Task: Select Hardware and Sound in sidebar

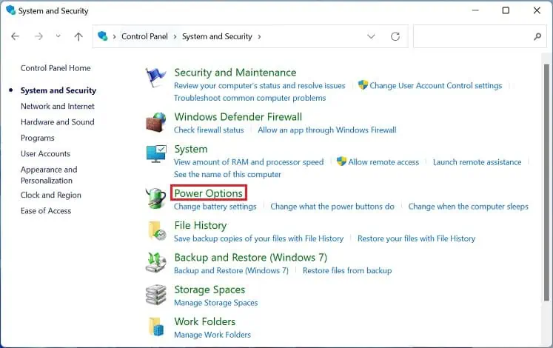Action: 58,122
